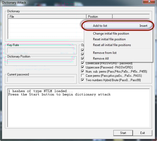
Task: Click the Key Rate field
Action: 41,50
